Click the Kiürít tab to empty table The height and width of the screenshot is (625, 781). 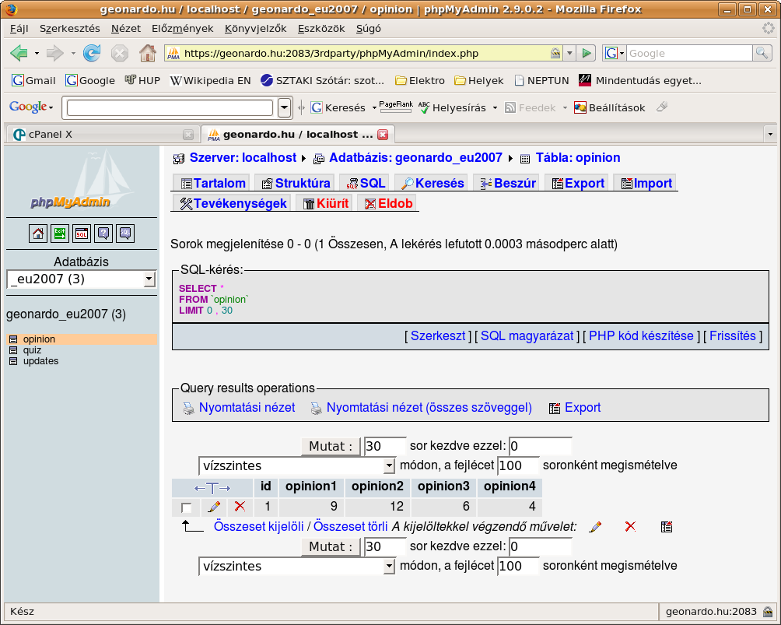click(x=326, y=204)
